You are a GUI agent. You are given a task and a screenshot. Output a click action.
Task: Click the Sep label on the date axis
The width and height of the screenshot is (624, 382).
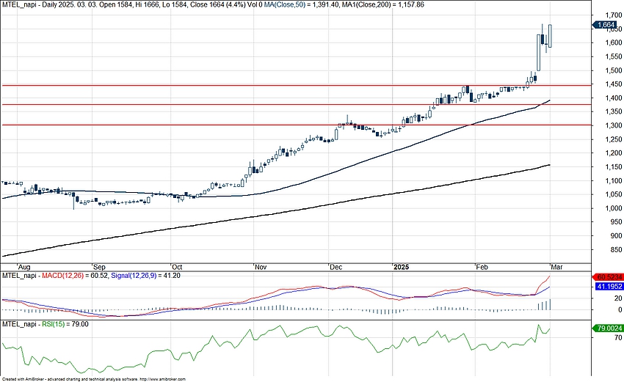[x=99, y=267]
